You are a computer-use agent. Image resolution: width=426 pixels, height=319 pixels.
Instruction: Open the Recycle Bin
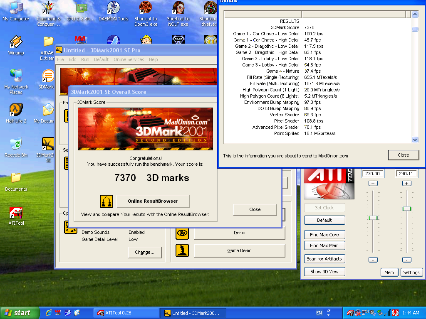tap(16, 147)
